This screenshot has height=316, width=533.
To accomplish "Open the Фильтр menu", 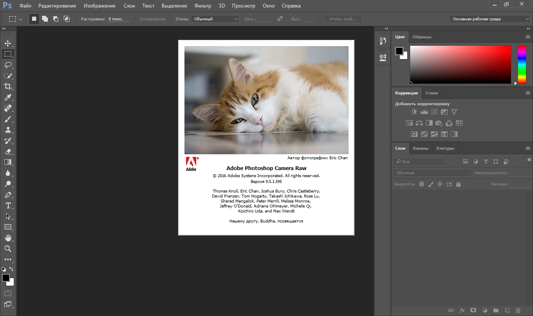I will click(x=203, y=6).
